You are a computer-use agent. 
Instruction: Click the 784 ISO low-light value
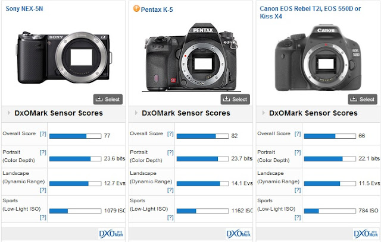[x=368, y=211]
